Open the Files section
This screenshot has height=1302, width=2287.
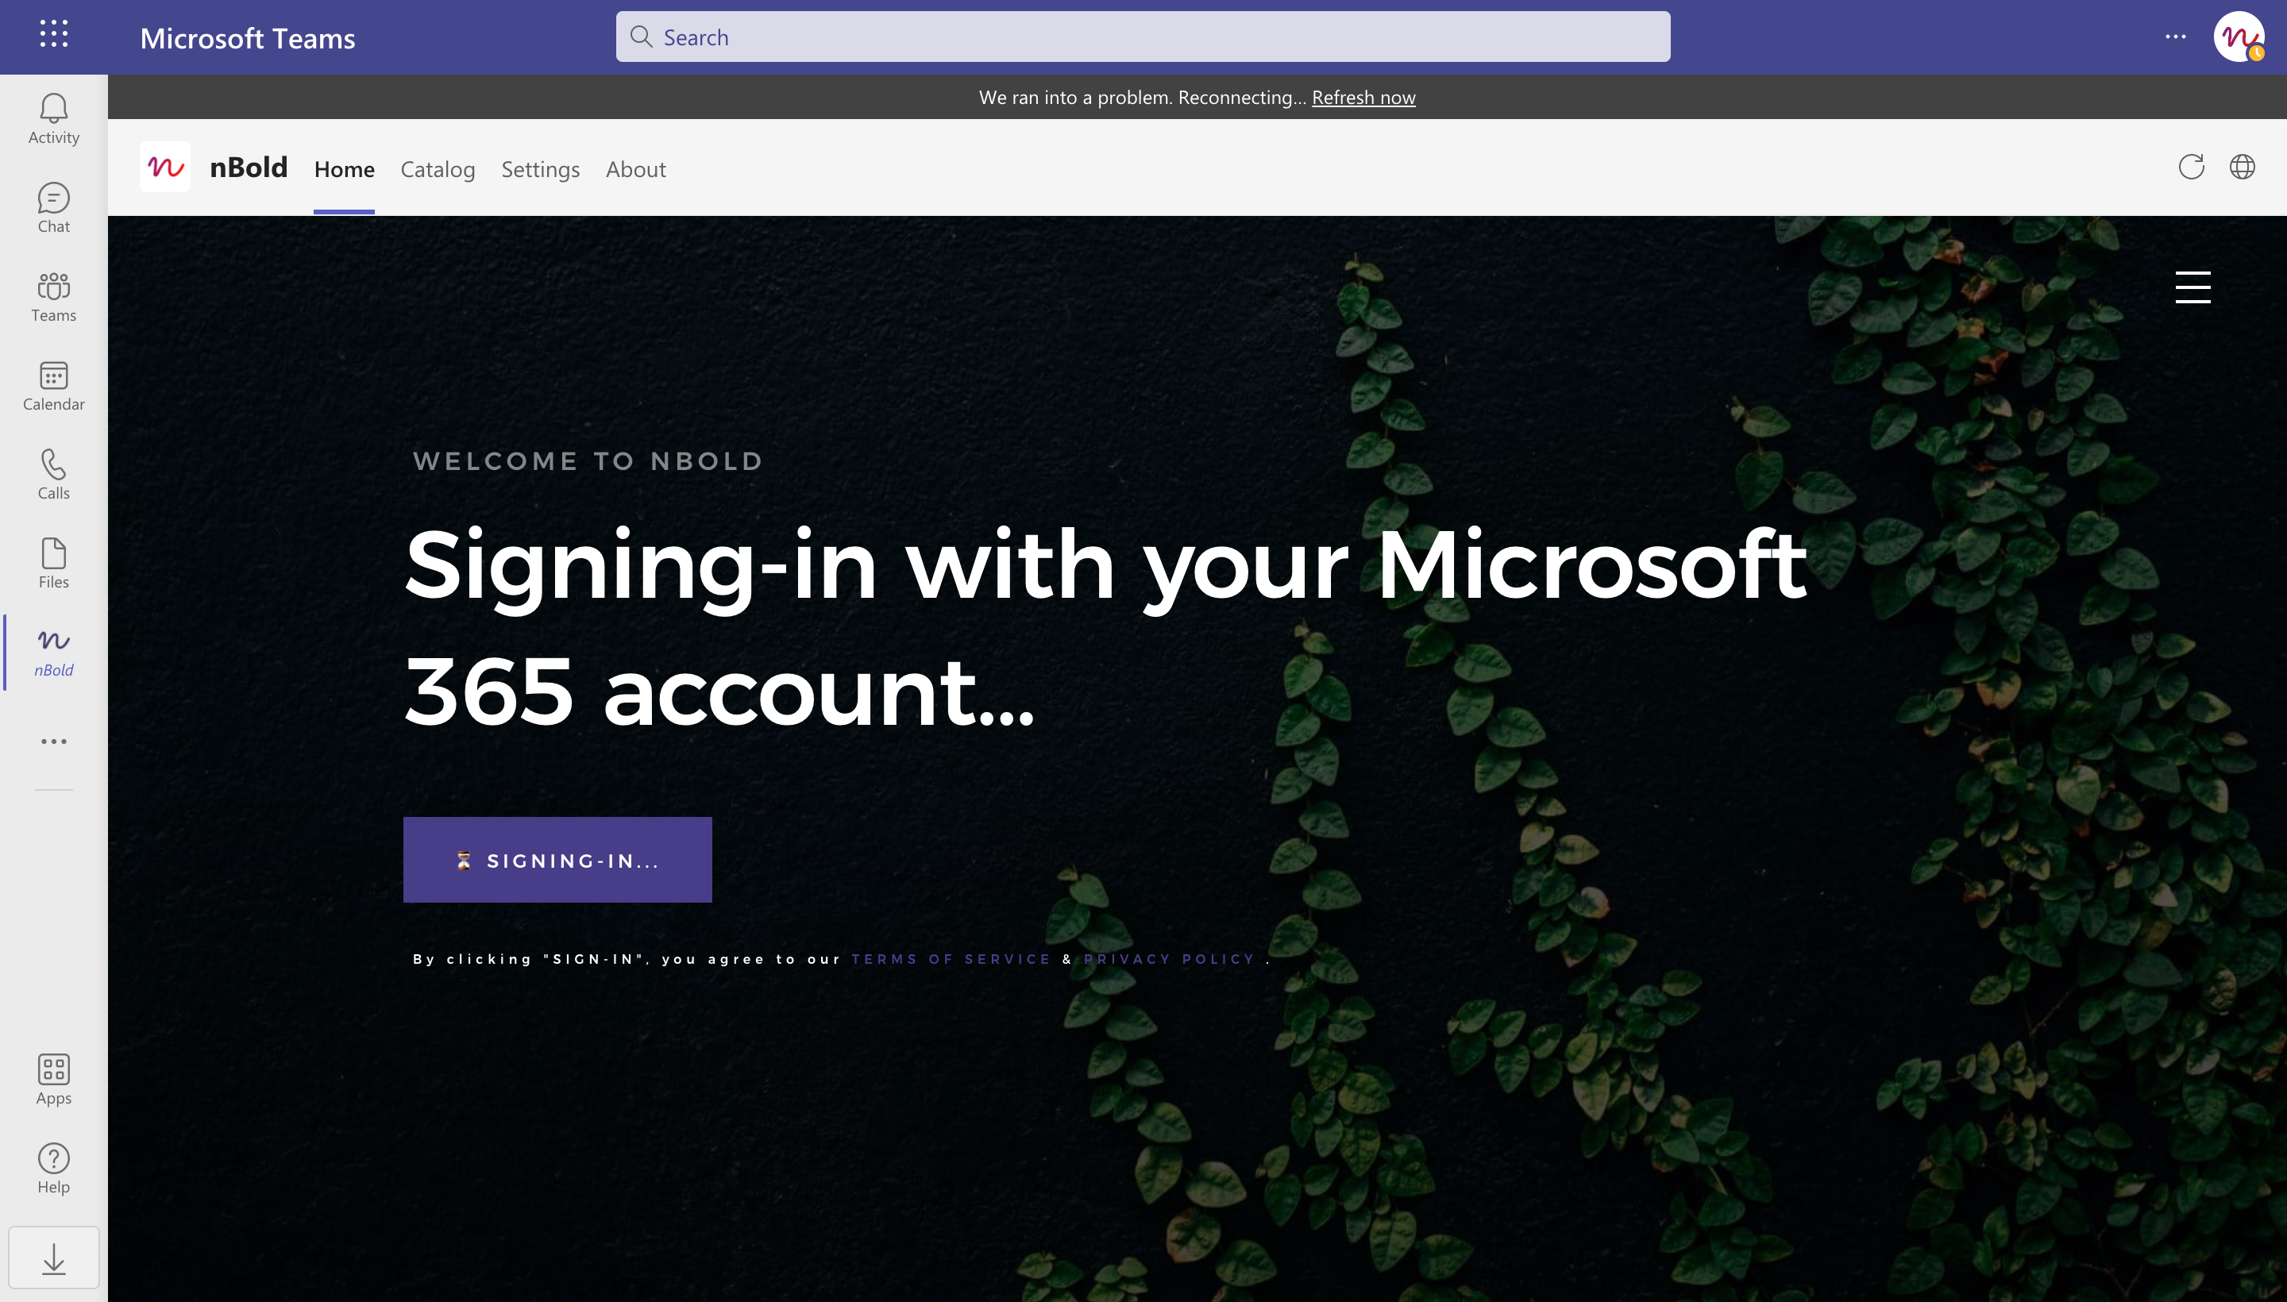pyautogui.click(x=54, y=564)
